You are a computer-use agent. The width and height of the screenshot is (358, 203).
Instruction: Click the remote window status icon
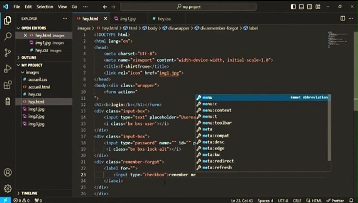click(5, 200)
